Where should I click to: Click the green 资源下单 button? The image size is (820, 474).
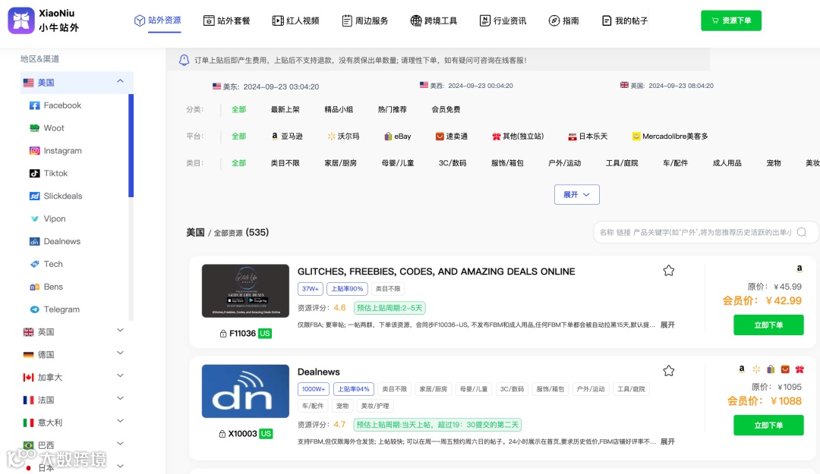click(731, 20)
